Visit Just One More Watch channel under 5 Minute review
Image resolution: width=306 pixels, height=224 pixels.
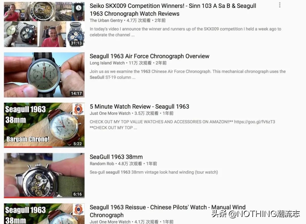[x=110, y=113]
